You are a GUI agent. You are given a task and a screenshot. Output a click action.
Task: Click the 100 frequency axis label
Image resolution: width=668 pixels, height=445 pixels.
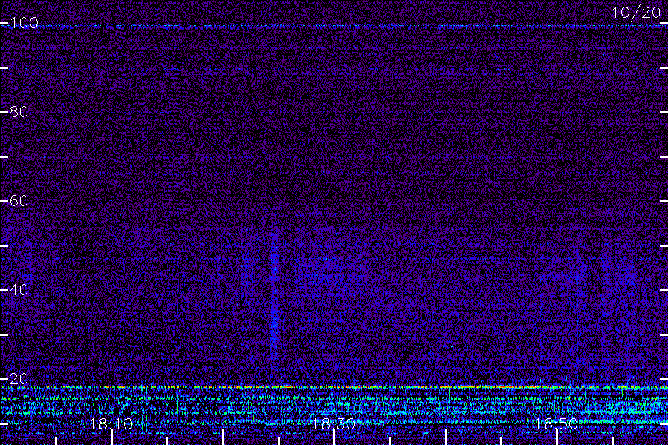[x=24, y=22]
